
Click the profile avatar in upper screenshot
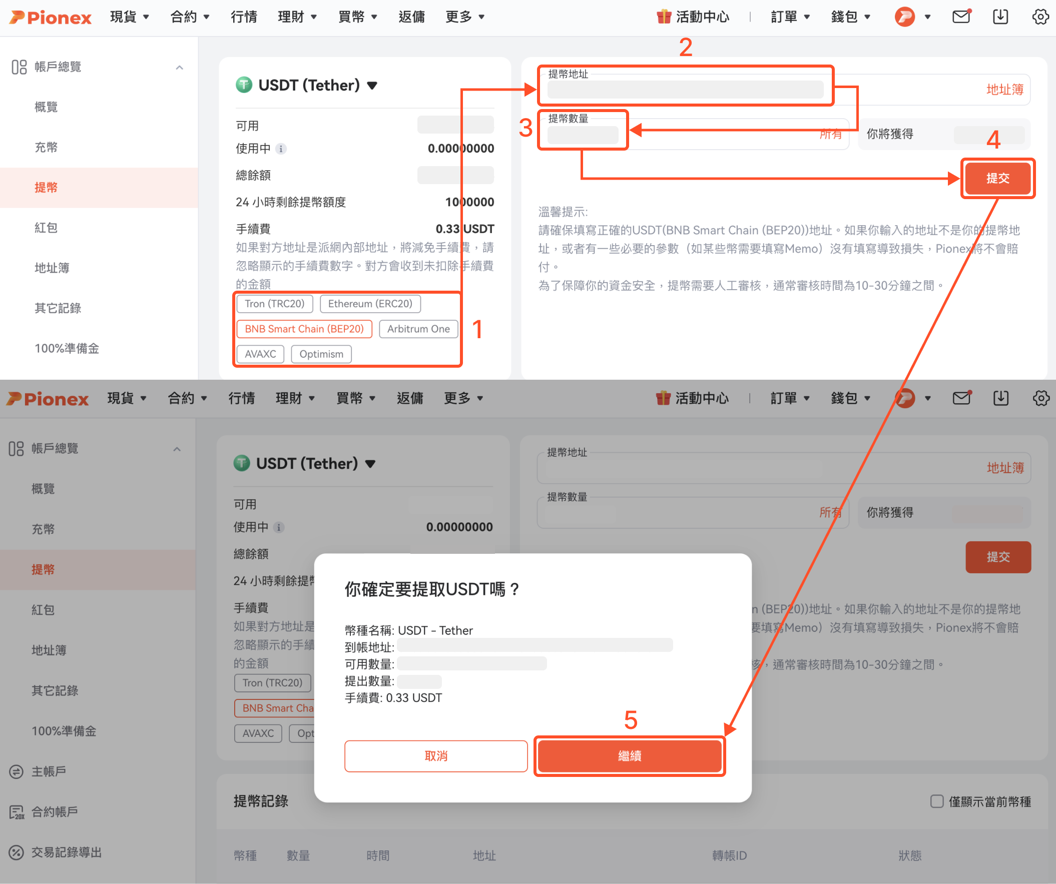[x=905, y=17]
